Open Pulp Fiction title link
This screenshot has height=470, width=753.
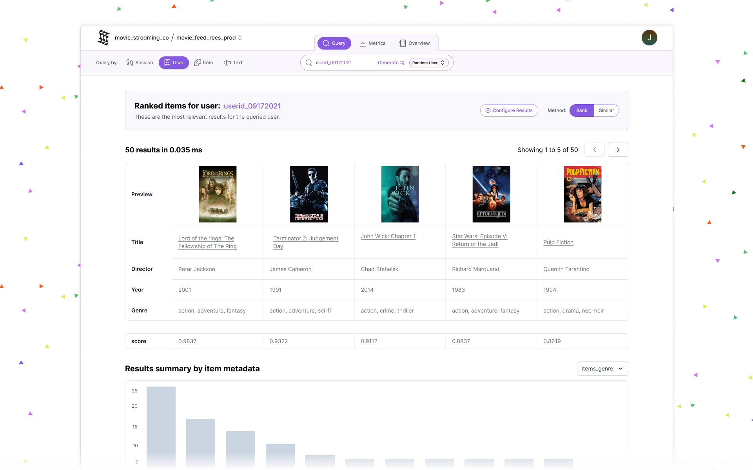(x=558, y=242)
